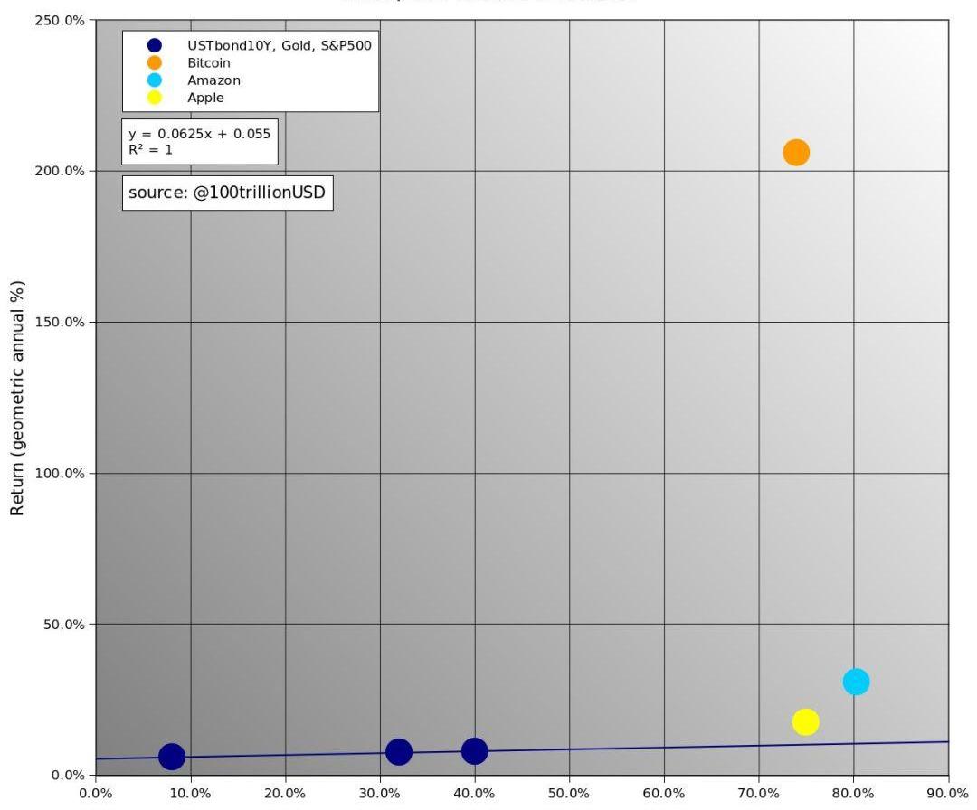Viewport: 977px width, 810px height.
Task: Click the 'R² = 1' text
Action: click(x=150, y=150)
